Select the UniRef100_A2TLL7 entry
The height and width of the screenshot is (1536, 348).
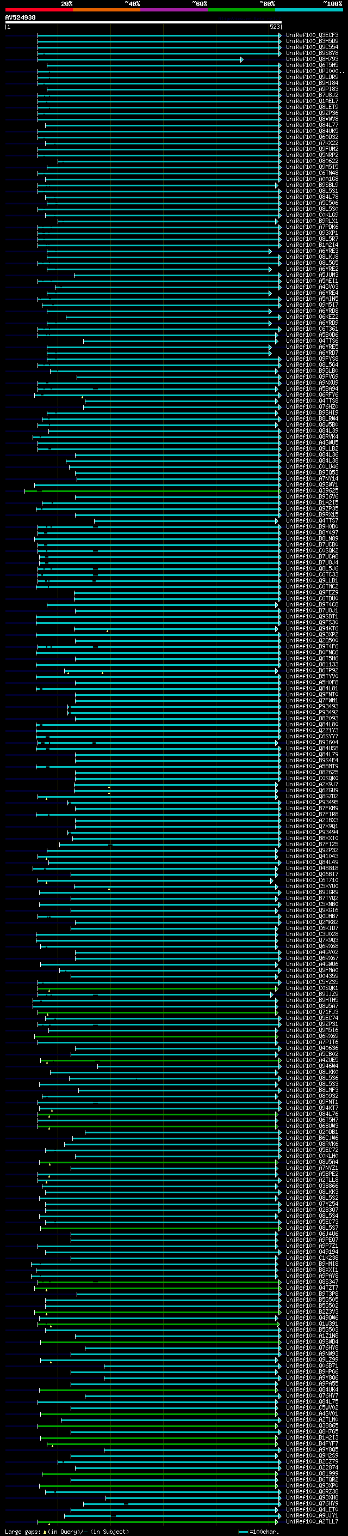(312, 1522)
